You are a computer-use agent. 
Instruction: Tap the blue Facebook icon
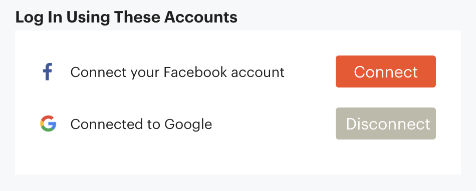48,71
